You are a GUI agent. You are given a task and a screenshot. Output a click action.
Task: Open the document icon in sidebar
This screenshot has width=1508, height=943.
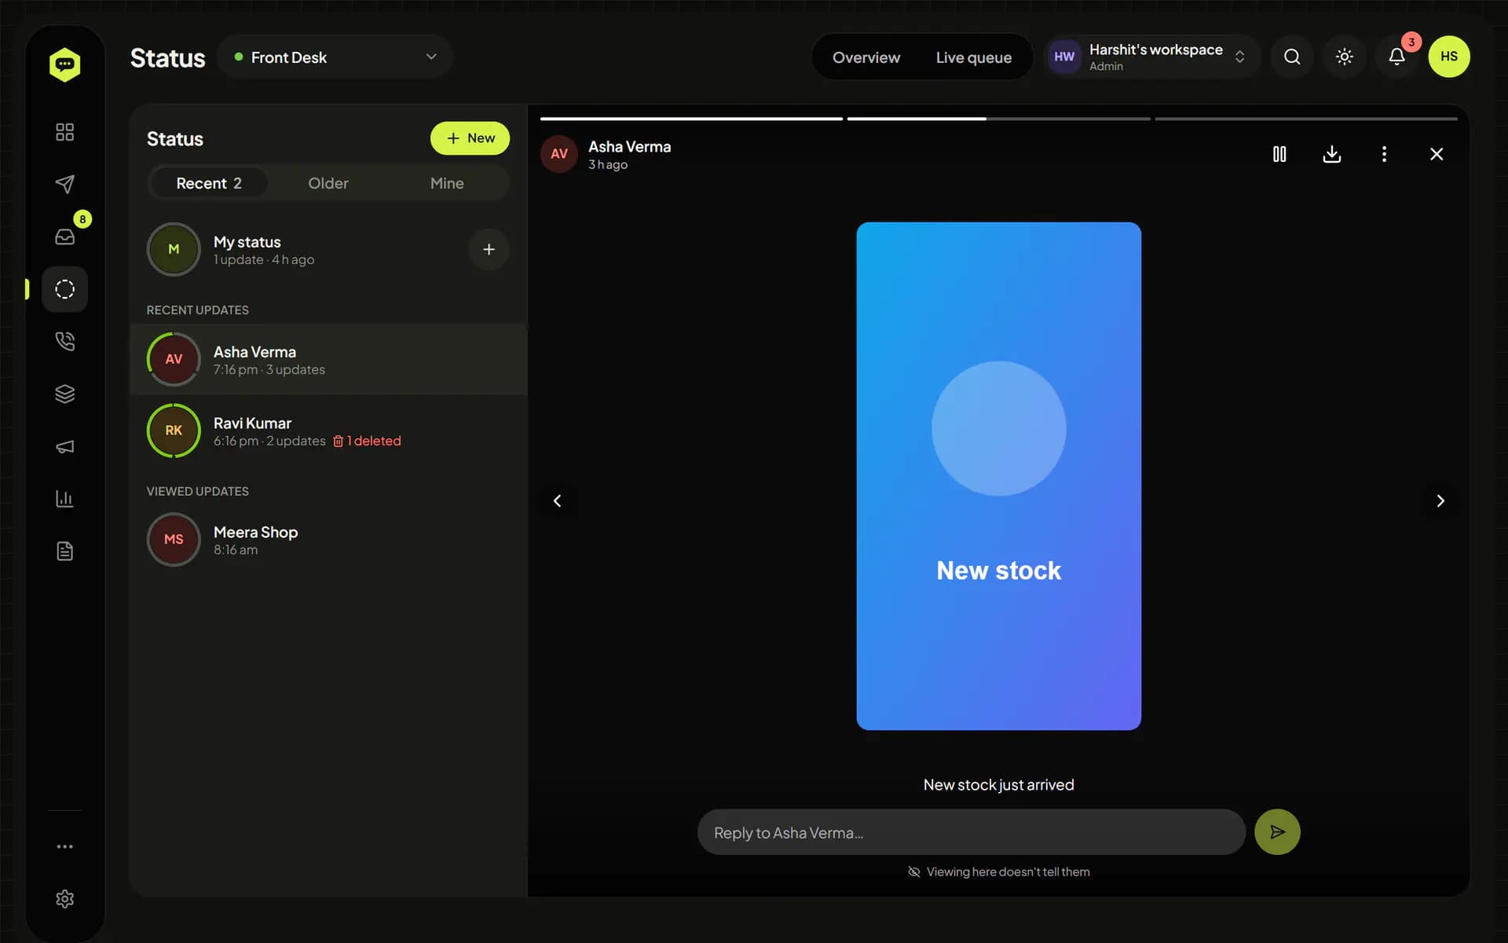pos(64,551)
